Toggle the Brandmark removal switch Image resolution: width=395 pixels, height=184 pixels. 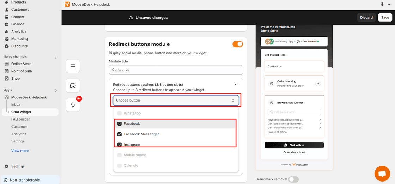tap(293, 179)
